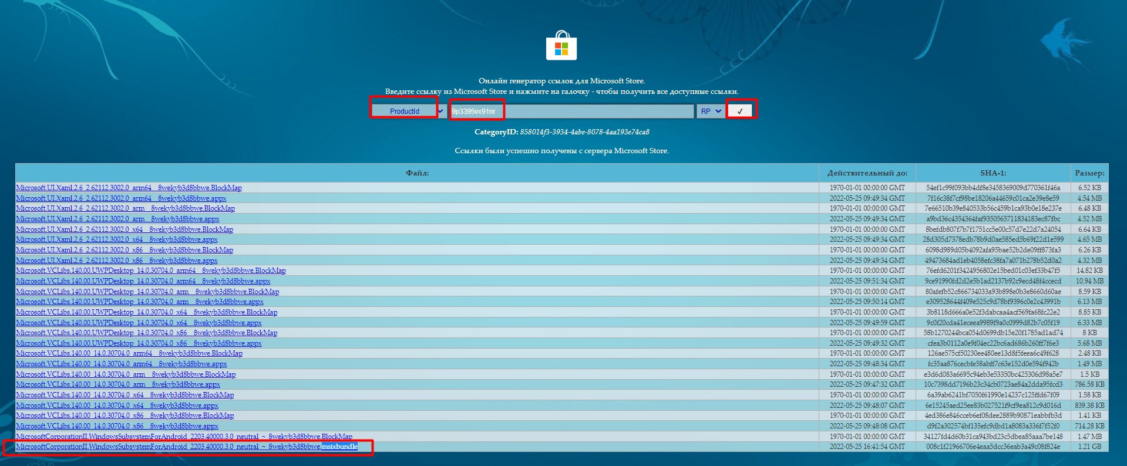Select the size cell '10.94 MB'
The image size is (1127, 466).
pyautogui.click(x=1089, y=281)
